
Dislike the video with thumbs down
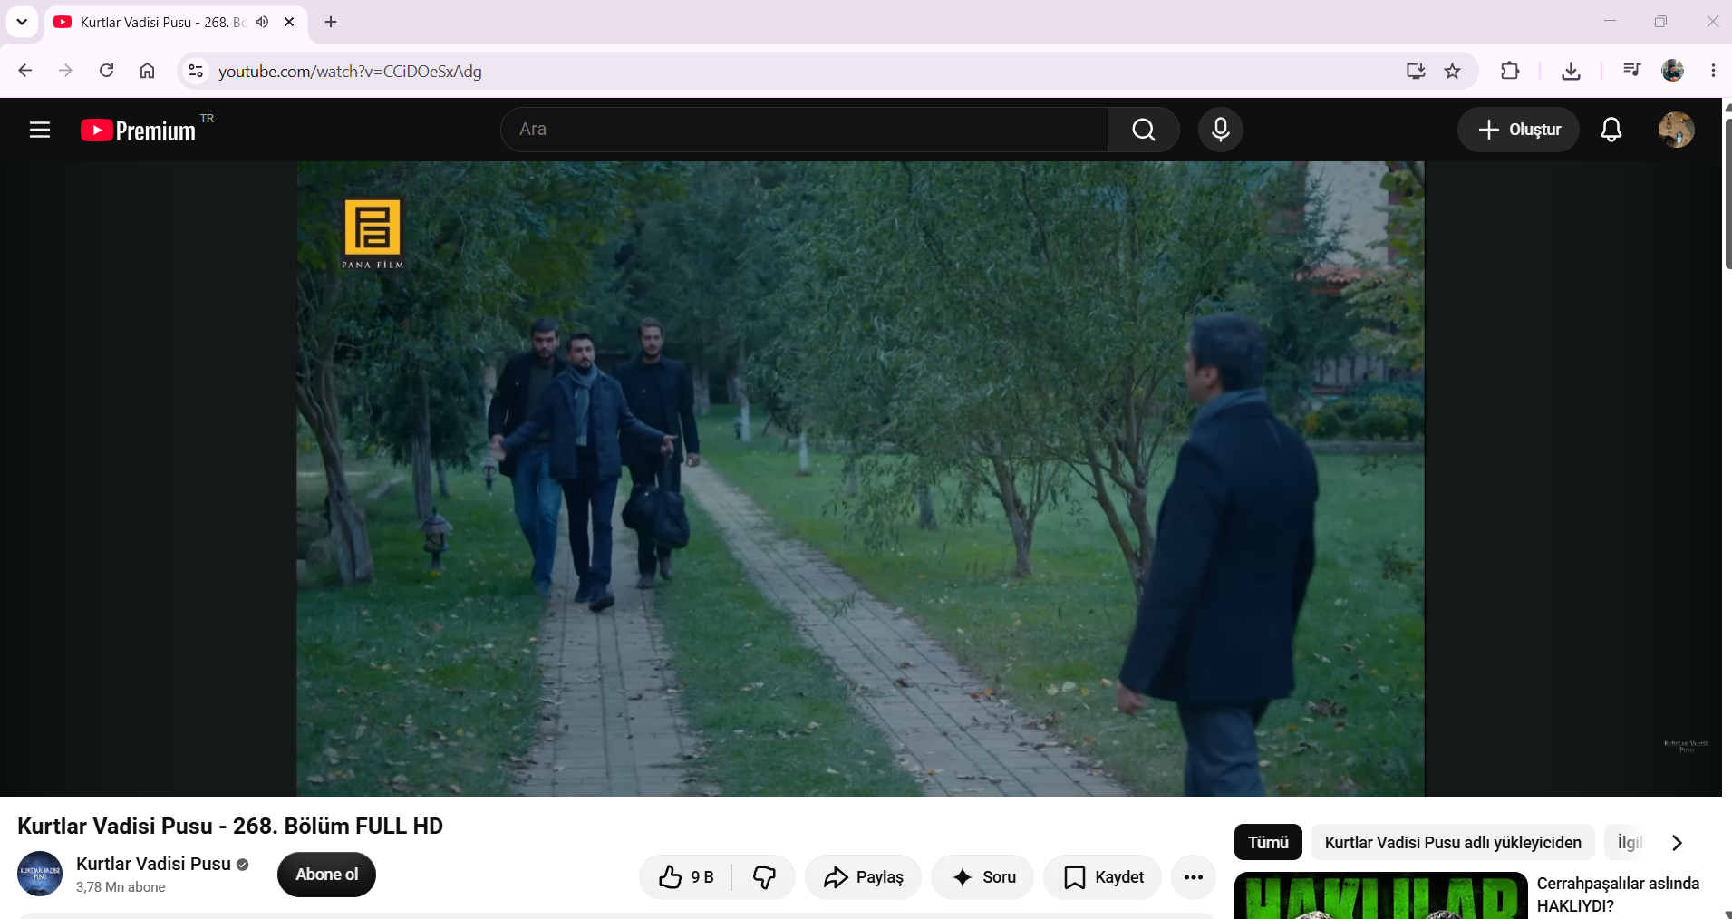pyautogui.click(x=764, y=876)
